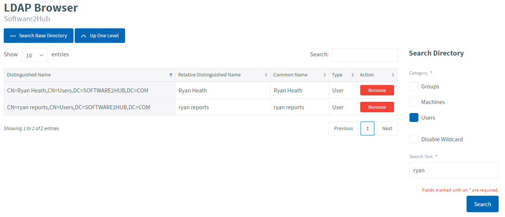Go to the Next page
The image size is (505, 217).
(387, 129)
